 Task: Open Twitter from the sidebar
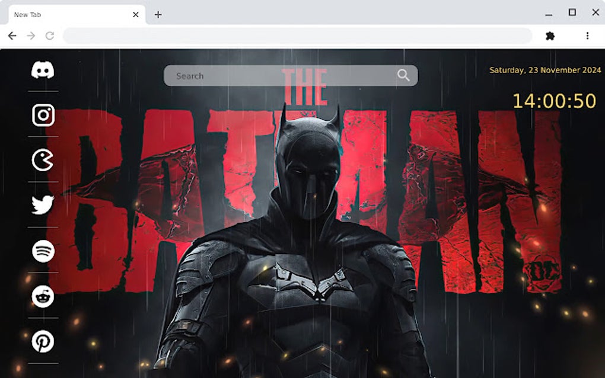click(x=42, y=204)
